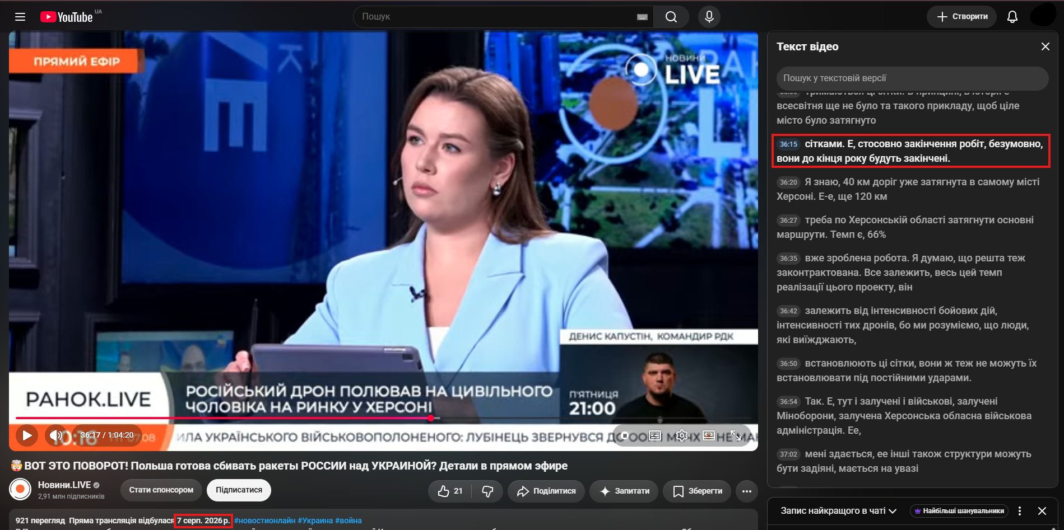1064x530 pixels.
Task: Click the 2,91 млн підписників subscriber count
Action: coord(71,496)
